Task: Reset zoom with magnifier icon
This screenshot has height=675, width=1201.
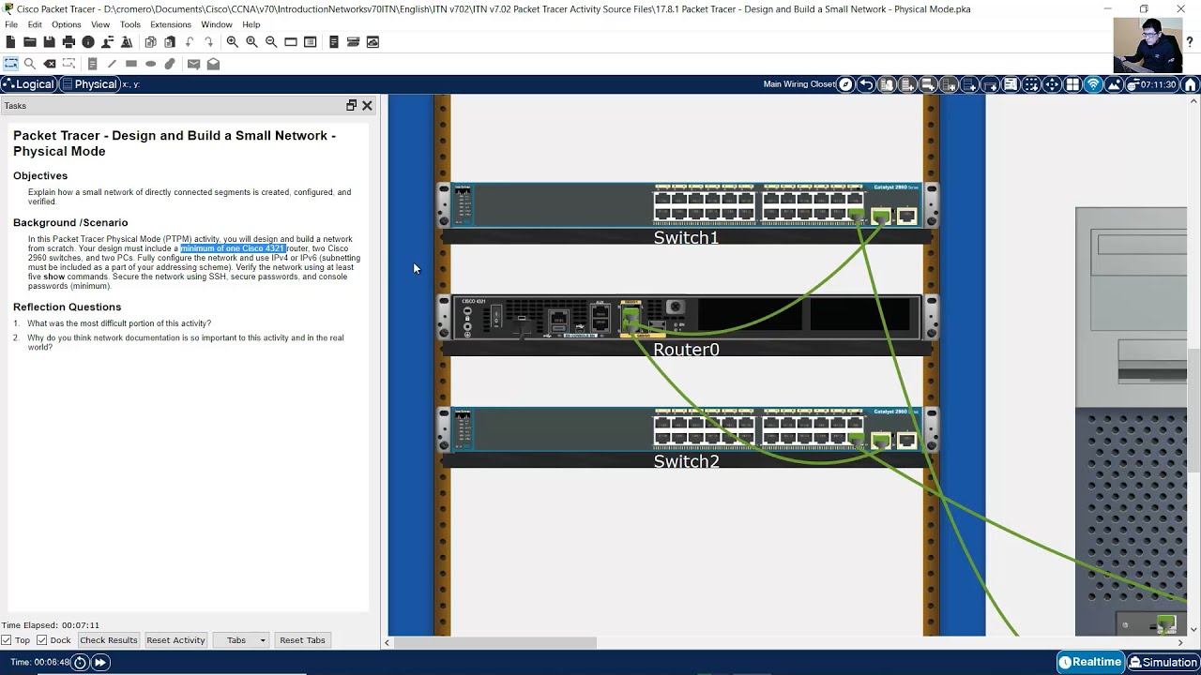Action: pyautogui.click(x=251, y=42)
